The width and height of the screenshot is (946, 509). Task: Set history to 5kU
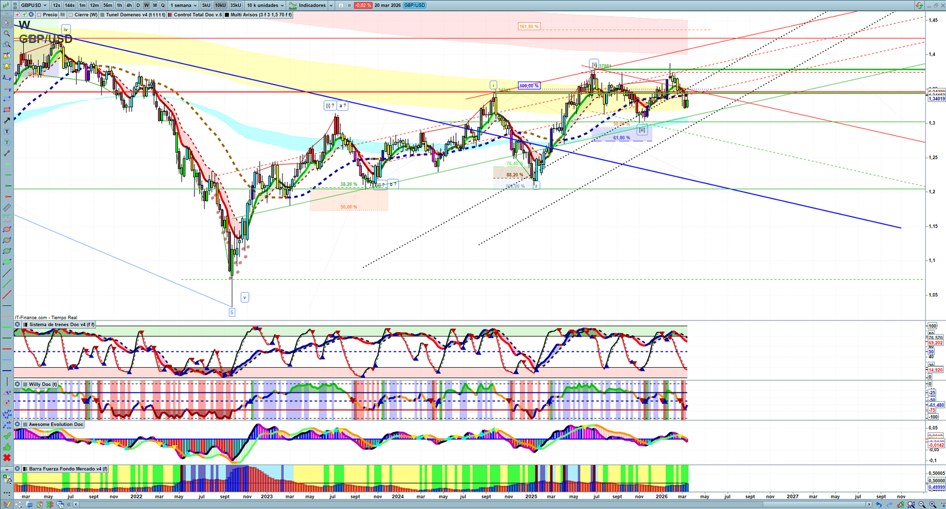(x=206, y=5)
